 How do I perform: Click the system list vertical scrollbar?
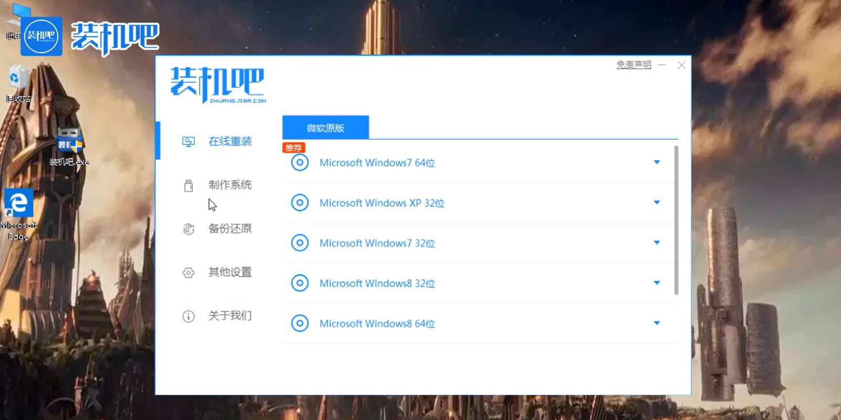tap(676, 220)
